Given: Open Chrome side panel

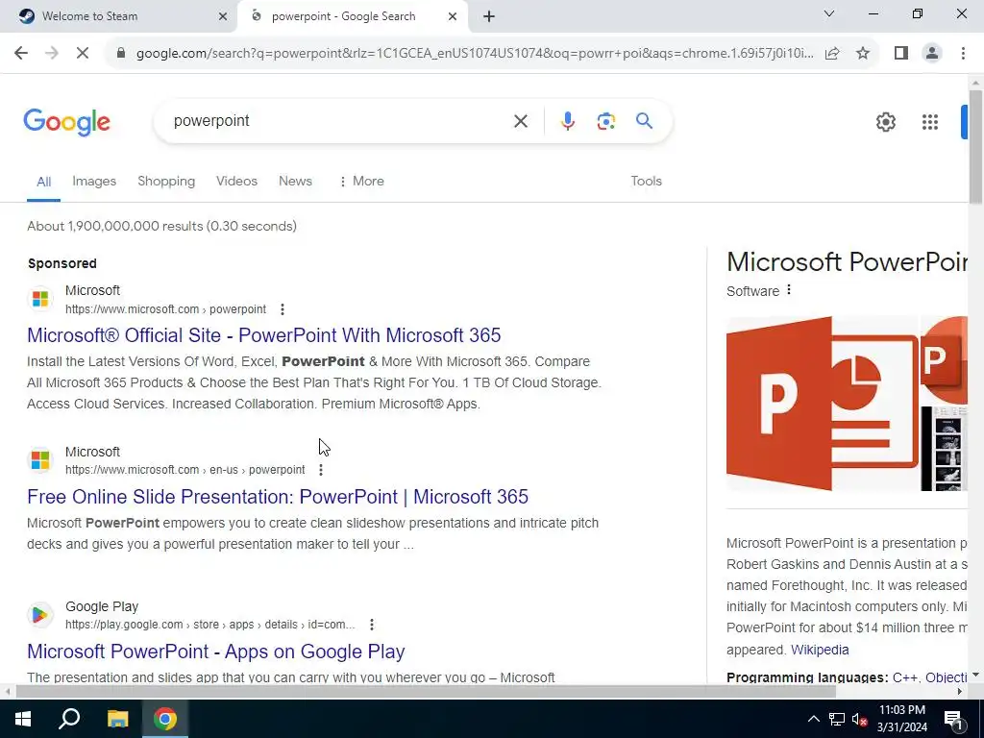Looking at the screenshot, I should [901, 54].
